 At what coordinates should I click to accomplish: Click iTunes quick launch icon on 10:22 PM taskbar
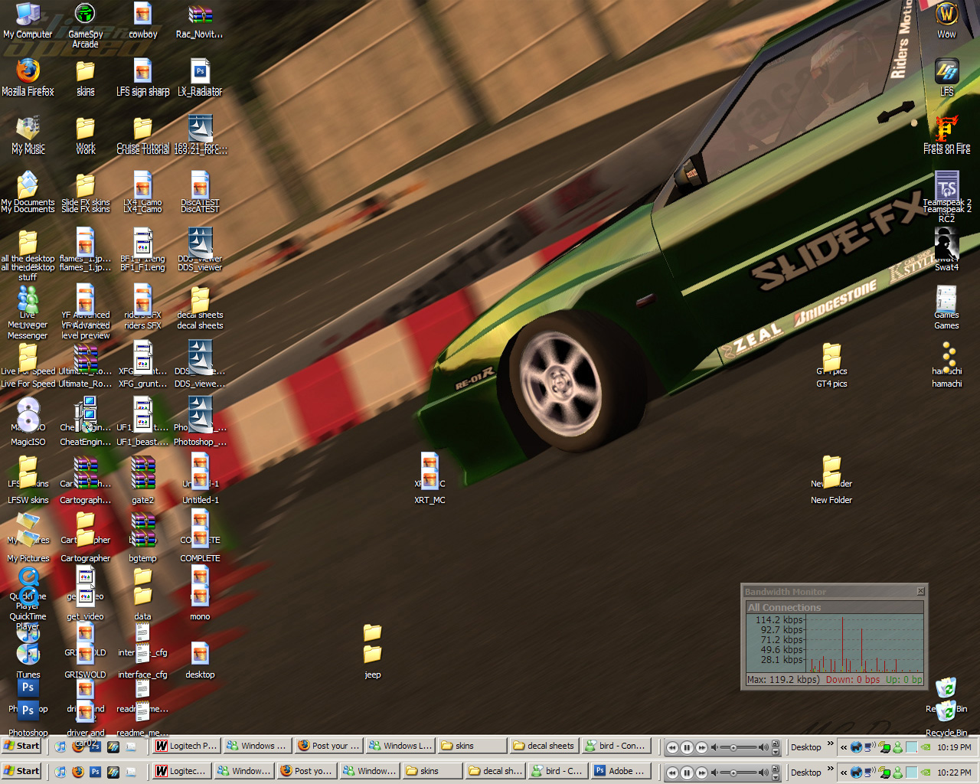60,772
